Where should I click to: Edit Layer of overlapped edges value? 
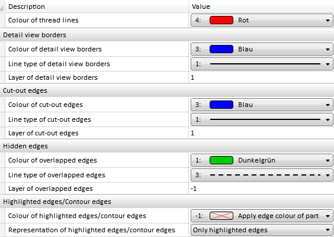point(261,189)
